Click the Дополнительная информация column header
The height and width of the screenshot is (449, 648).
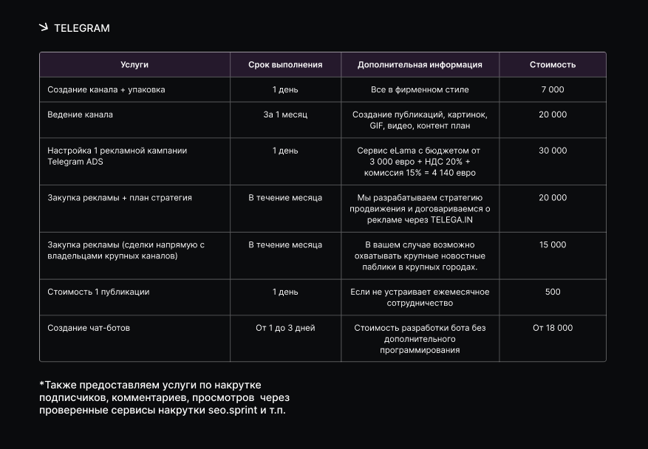420,65
